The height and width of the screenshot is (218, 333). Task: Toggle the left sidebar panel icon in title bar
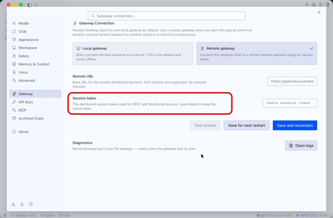coord(30,5)
